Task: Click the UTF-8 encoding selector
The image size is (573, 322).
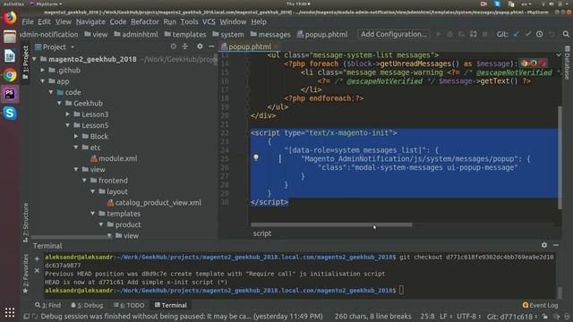Action: click(468, 317)
